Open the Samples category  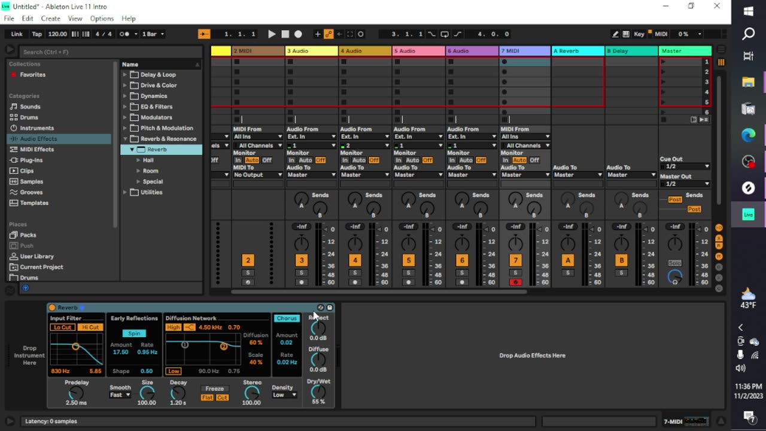[x=31, y=182]
